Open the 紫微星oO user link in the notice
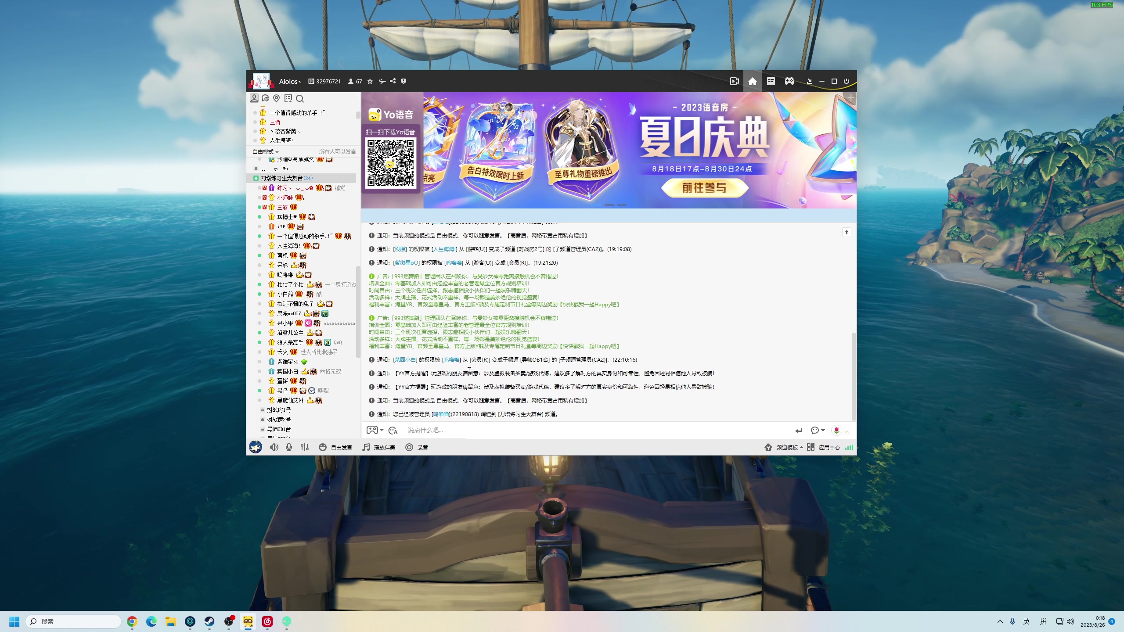Image resolution: width=1124 pixels, height=632 pixels. (406, 263)
